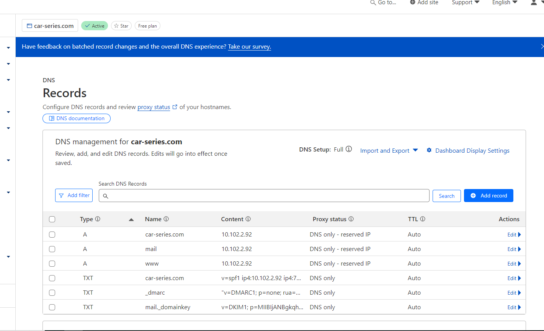Click 10.102.2.92 in the www row

(x=237, y=264)
